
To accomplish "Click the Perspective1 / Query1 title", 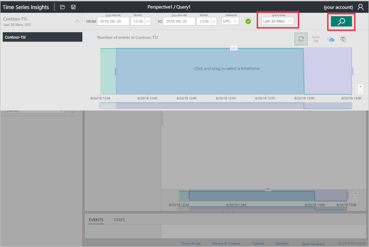I will [x=169, y=7].
